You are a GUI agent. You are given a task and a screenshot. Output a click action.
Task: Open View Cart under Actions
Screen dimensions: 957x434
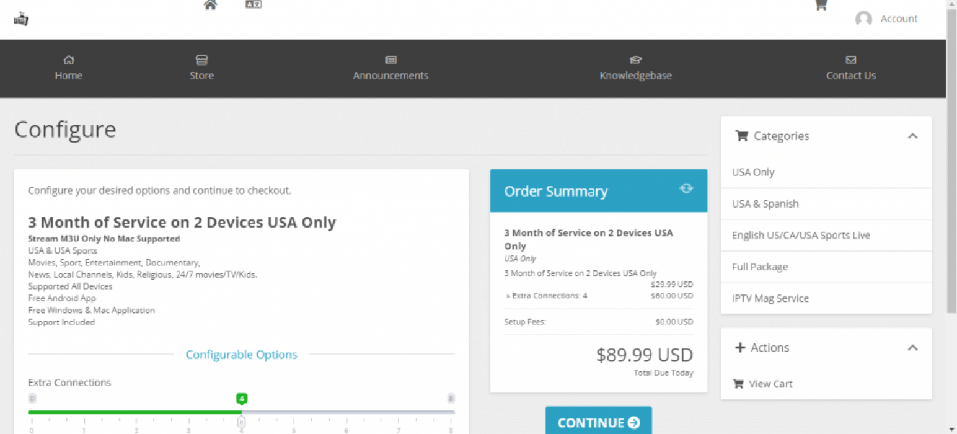coord(770,384)
